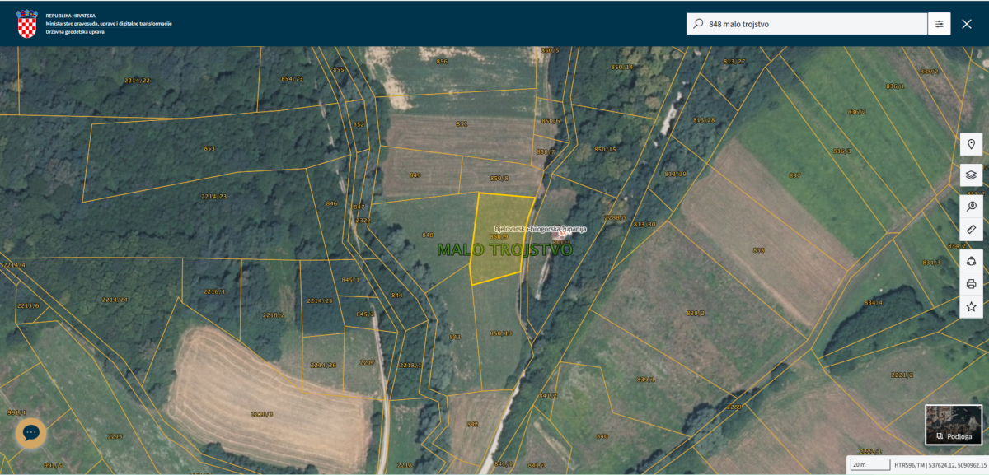This screenshot has height=475, width=989.
Task: Click the search field with '848 malo trojstvo'
Action: (812, 24)
